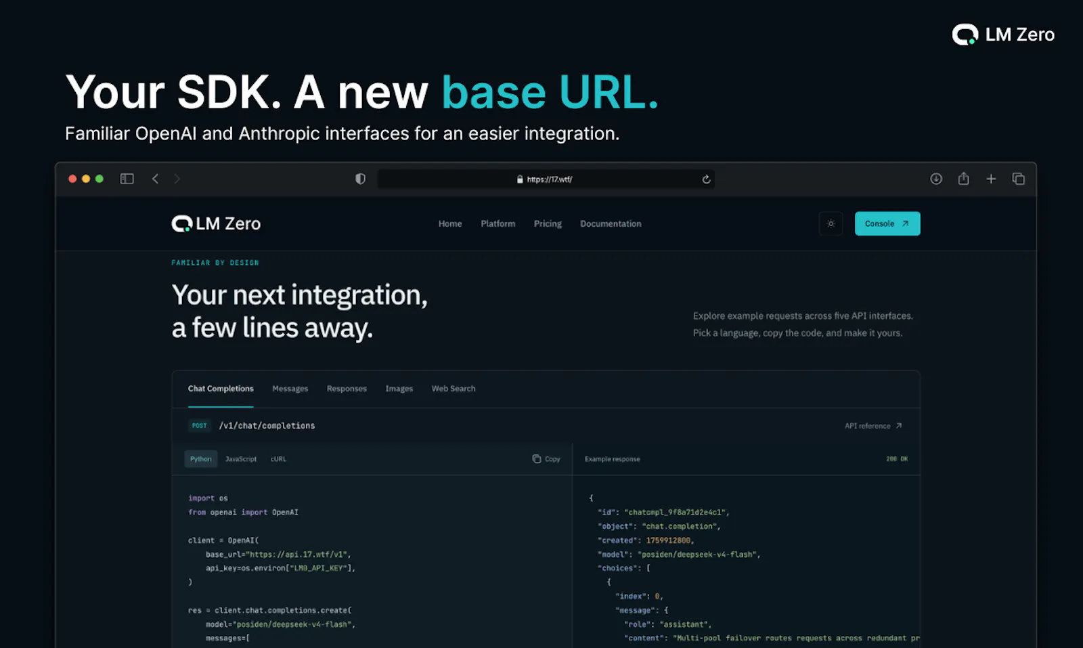Open the Documentation nav link
This screenshot has width=1083, height=648.
click(611, 223)
